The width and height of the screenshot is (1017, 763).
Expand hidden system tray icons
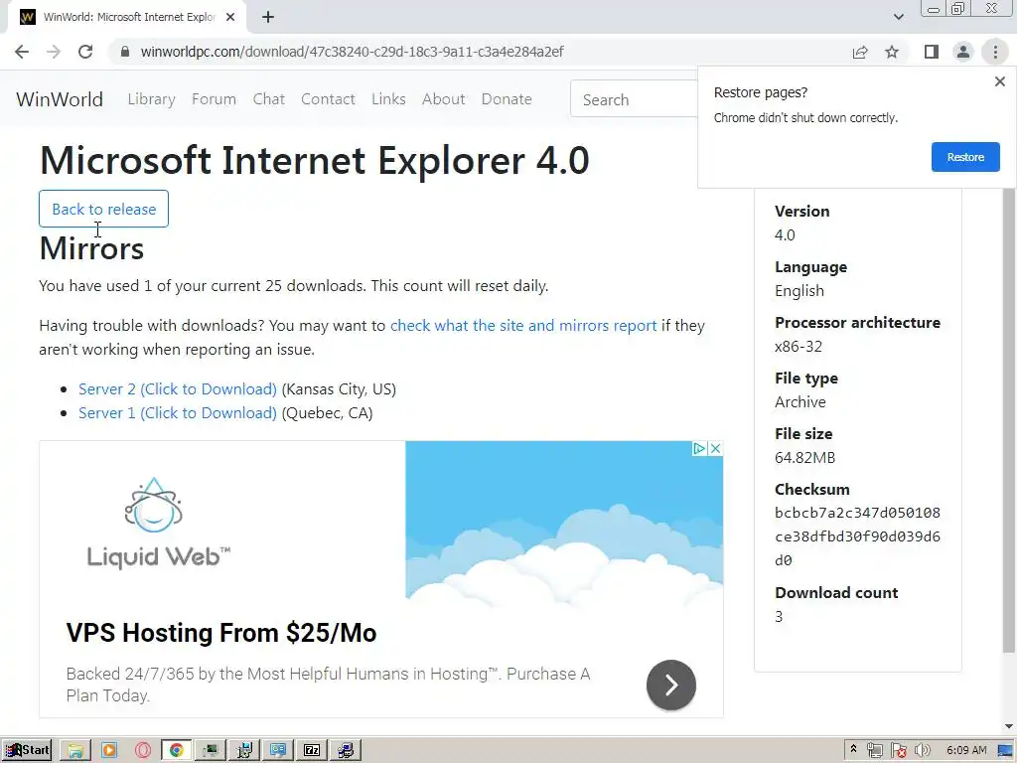point(854,750)
